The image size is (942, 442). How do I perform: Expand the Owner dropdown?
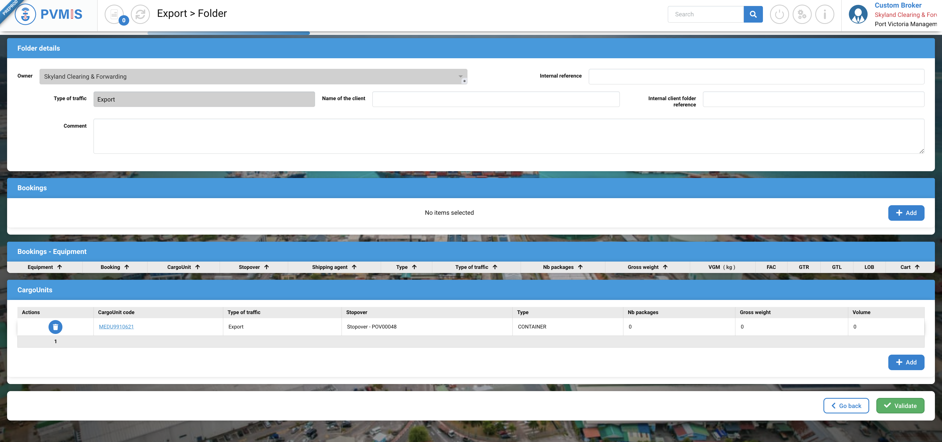click(x=460, y=77)
